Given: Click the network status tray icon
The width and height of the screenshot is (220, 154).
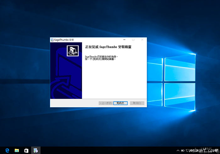Looking at the screenshot, I should click(187, 151).
